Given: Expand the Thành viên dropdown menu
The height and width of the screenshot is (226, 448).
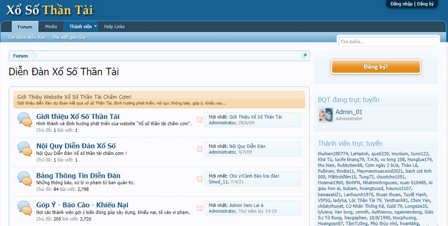Looking at the screenshot, I should point(96,27).
